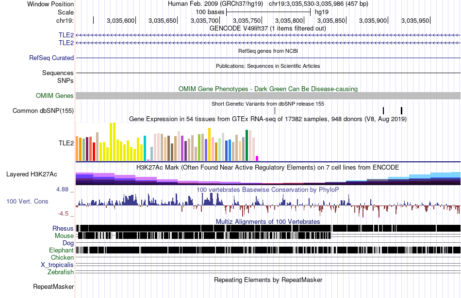Click the Layered H3K27Ac track label

pos(32,174)
